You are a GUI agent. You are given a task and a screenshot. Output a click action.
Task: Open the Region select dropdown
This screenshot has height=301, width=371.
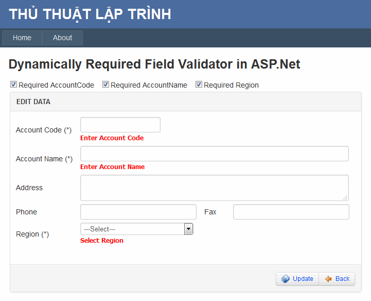(137, 229)
